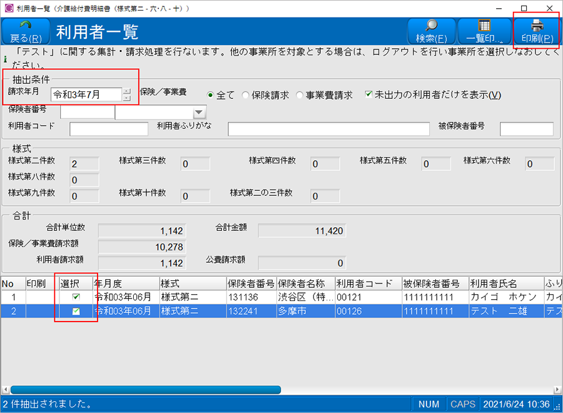Increase 請求年月 with the up spinner

127,91
